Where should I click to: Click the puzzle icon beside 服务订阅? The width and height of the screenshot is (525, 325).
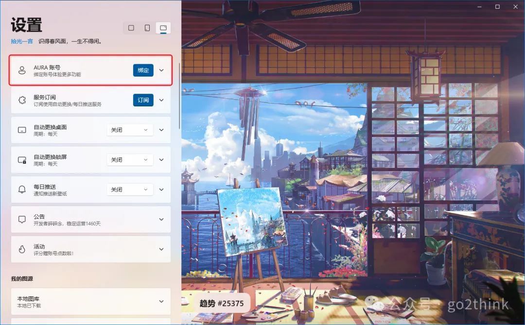22,100
